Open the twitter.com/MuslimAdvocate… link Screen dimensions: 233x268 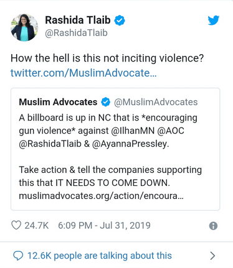click(83, 73)
